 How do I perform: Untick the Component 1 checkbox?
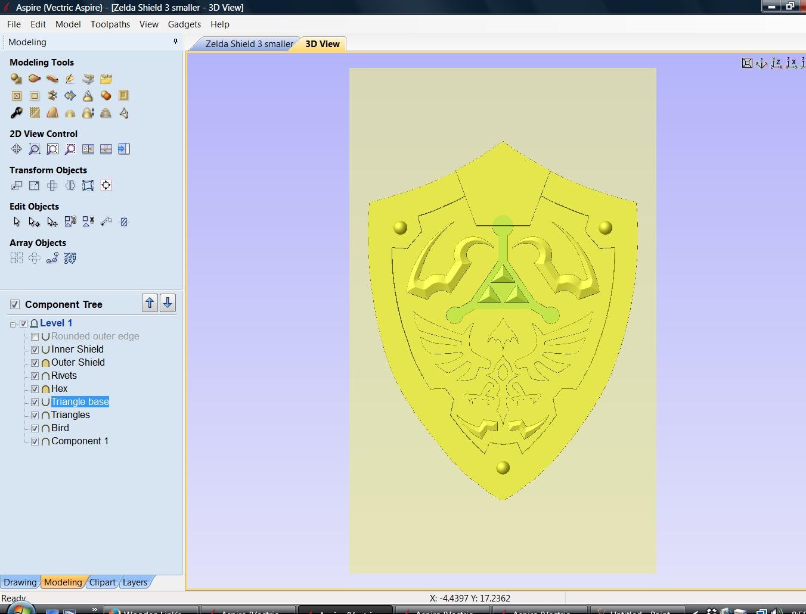click(x=35, y=441)
